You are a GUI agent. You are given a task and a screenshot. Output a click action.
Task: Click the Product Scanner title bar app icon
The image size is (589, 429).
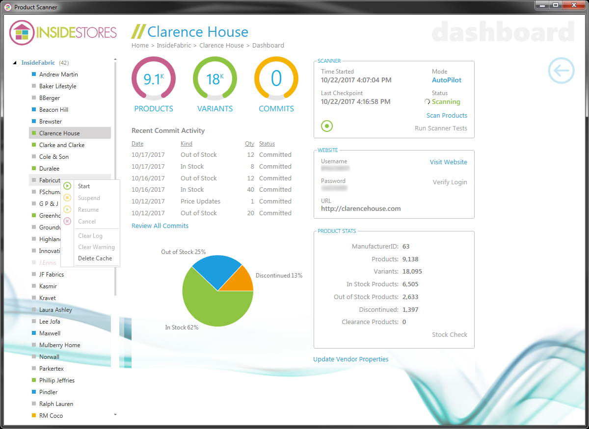coord(8,7)
